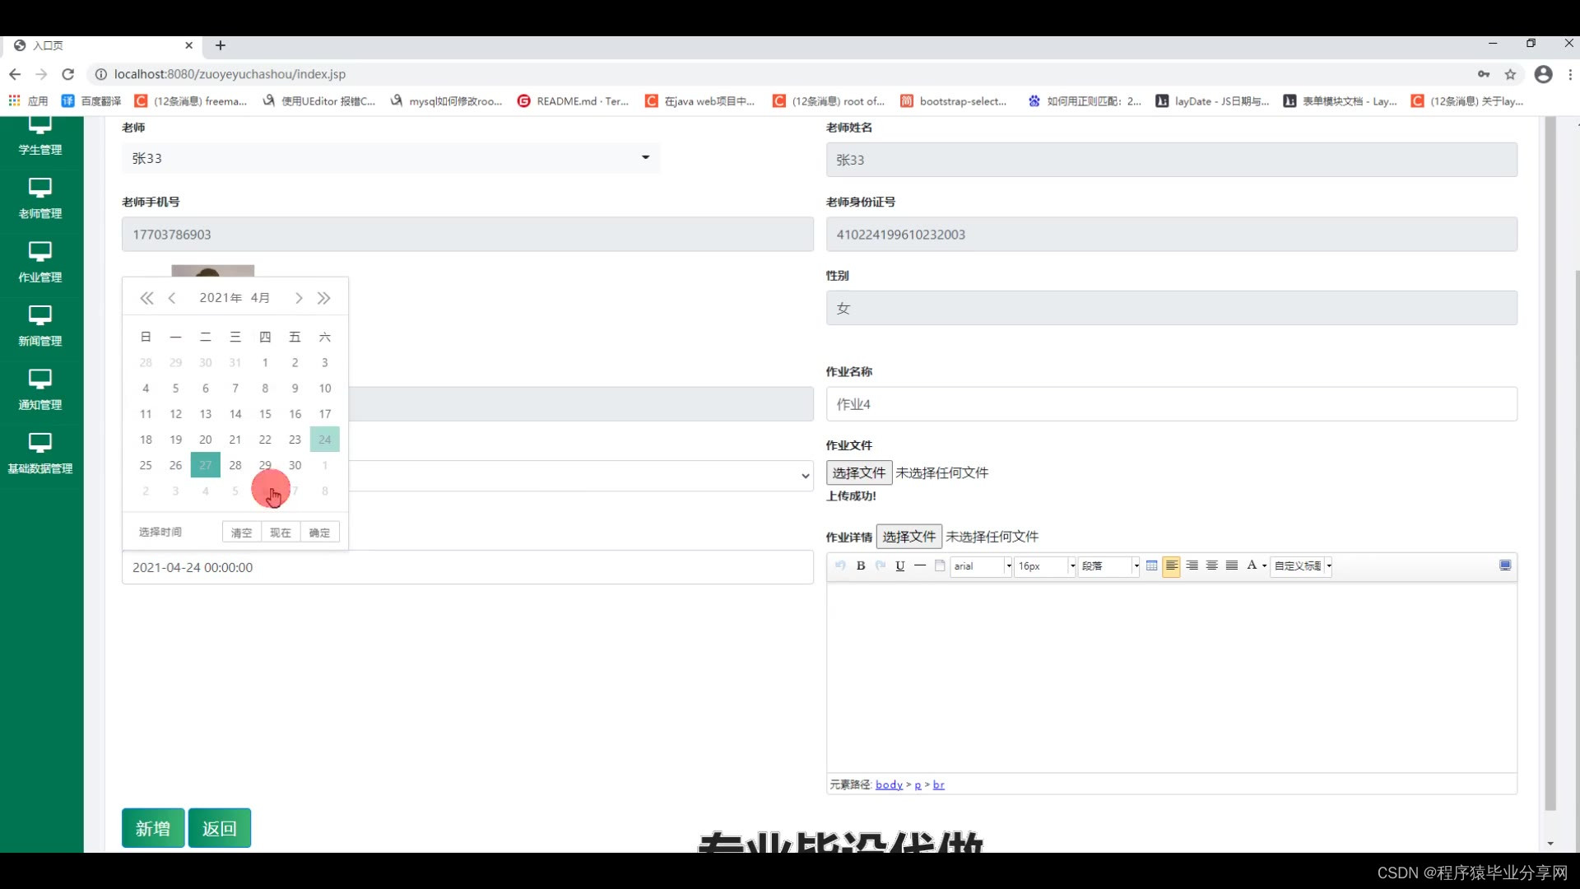The image size is (1580, 889).
Task: Select day 15 in the calendar
Action: (x=265, y=414)
